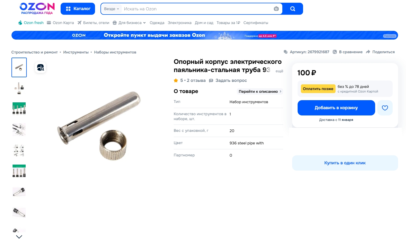Focus the Искать на Ozon search field
406x247 pixels.
coord(197,9)
